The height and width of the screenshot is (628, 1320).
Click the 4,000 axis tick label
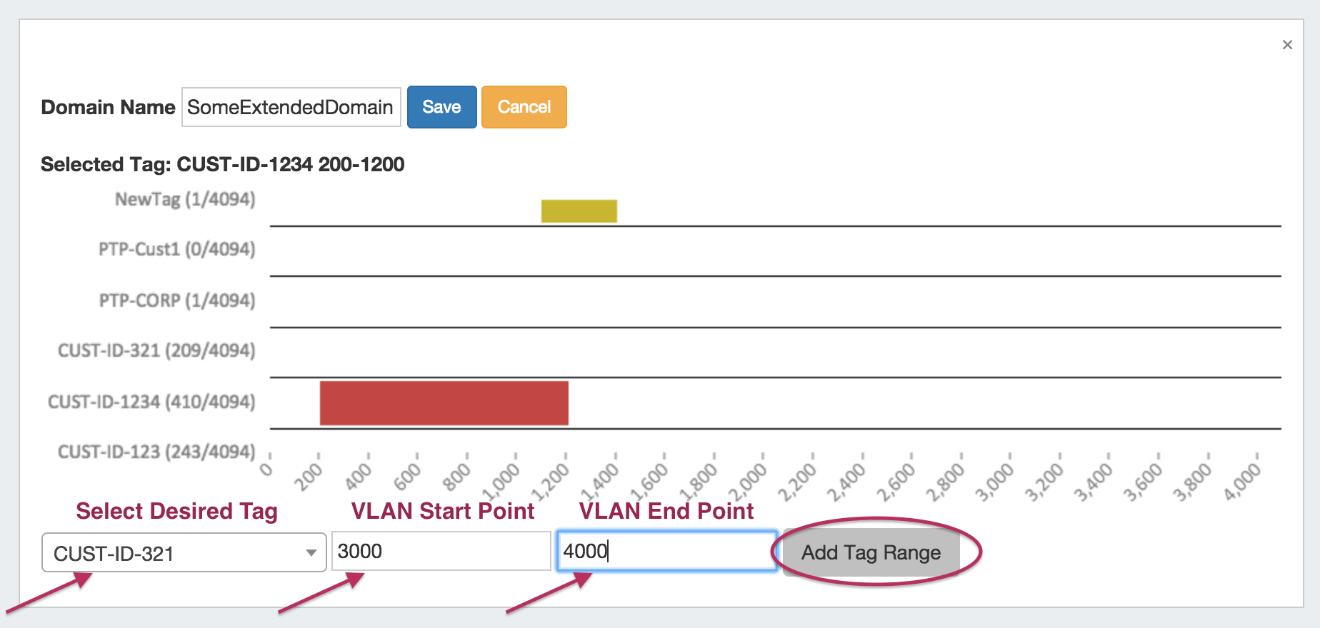tap(1242, 482)
